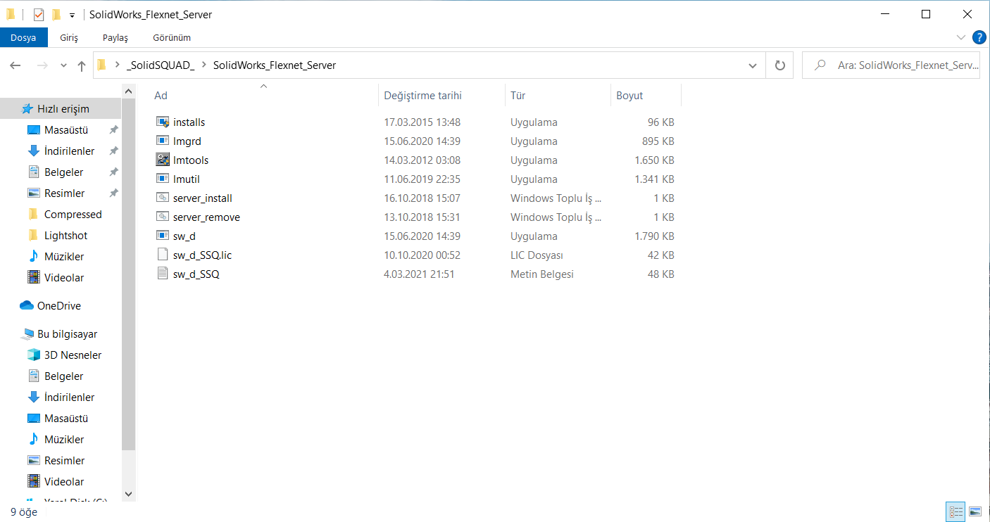
Task: Open İndirilenler under Hızlı erişim
Action: (61, 151)
